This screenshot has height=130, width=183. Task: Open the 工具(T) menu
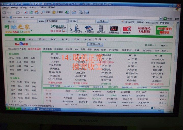42,7
